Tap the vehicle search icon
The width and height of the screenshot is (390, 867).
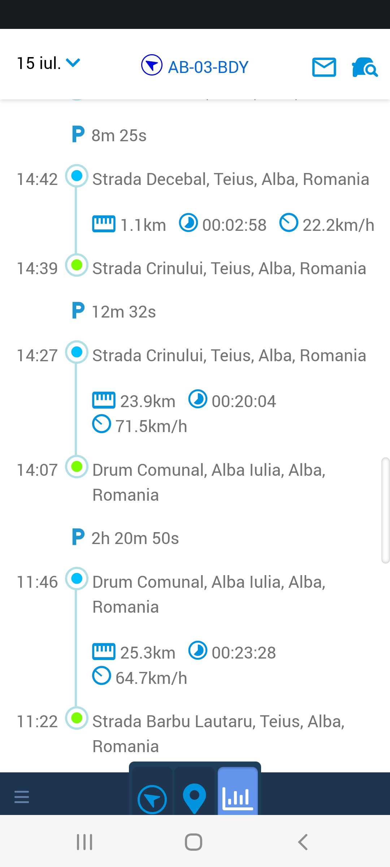point(364,67)
